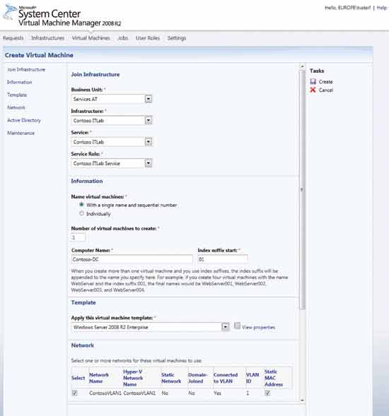
Task: Open the virtual machine template dropdown
Action: point(226,327)
